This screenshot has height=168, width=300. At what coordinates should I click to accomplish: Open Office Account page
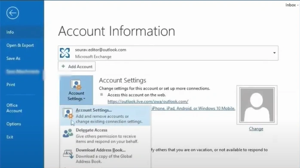click(x=14, y=108)
